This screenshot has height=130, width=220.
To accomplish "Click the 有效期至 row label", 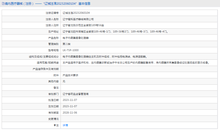I will click(x=53, y=113).
